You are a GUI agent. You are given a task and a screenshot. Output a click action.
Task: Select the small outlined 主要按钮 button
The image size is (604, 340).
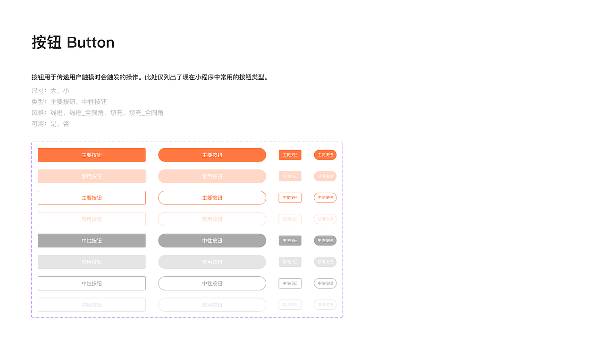[290, 197]
